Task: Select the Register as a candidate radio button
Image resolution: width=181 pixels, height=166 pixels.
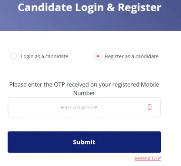Action: 98,56
